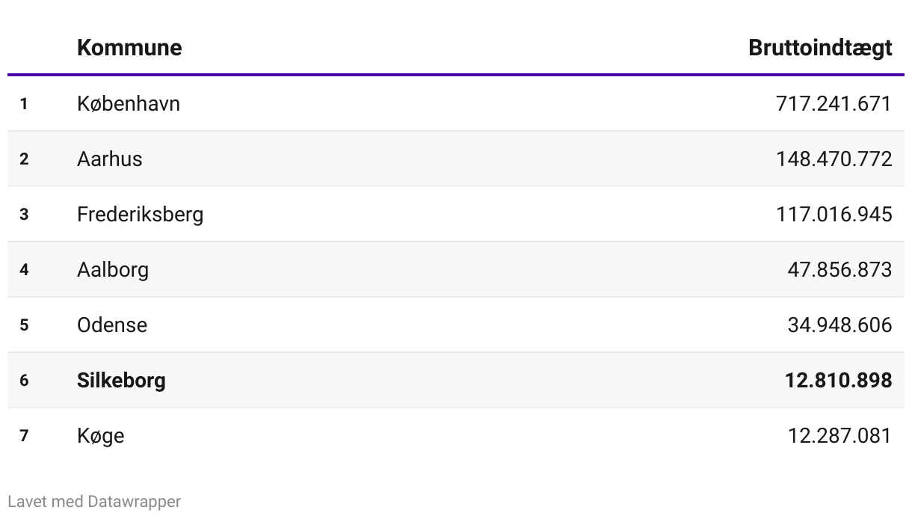Click Odense's figure 34.948.606
This screenshot has width=912, height=519.
click(839, 325)
